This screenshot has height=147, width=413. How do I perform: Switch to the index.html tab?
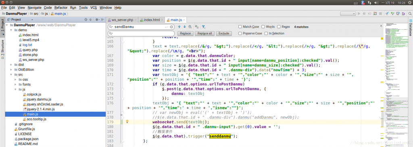click(152, 20)
